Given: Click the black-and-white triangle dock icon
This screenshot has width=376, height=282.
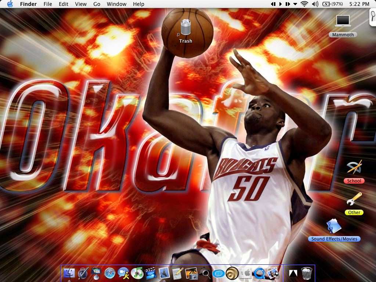Looking at the screenshot, I should pos(293,273).
